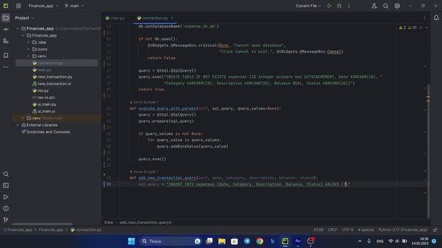Collapse the root Finances_app folder
This screenshot has width=442, height=248.
click(18, 28)
